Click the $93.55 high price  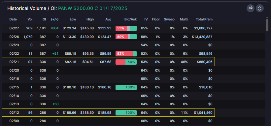(x=88, y=54)
